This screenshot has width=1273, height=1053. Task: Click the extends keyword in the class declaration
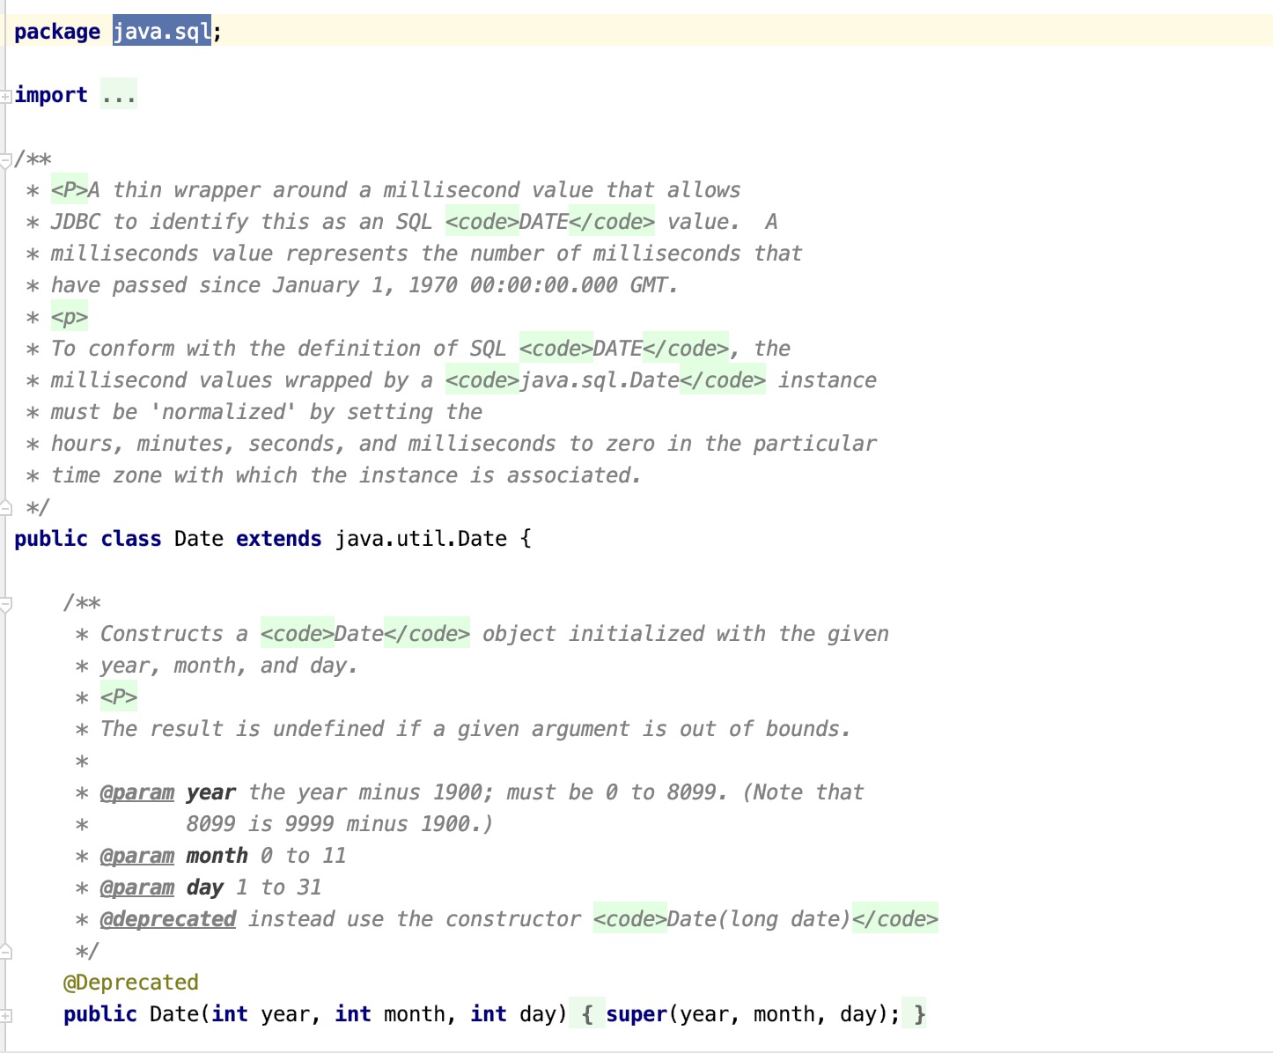pos(278,538)
